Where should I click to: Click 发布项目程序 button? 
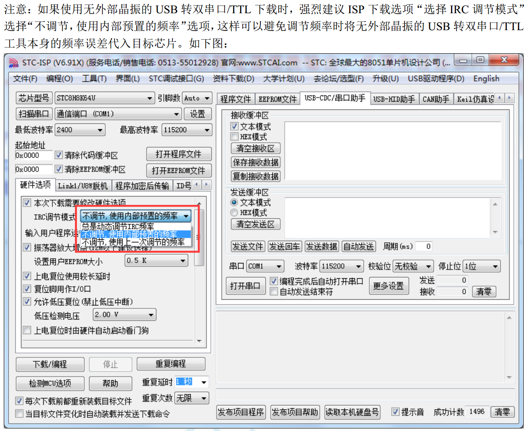point(241,412)
